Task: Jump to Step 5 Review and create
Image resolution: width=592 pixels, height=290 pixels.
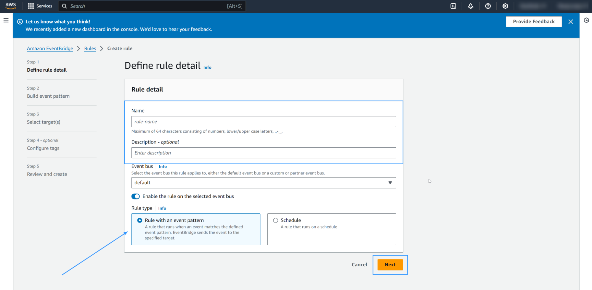Action: click(47, 174)
